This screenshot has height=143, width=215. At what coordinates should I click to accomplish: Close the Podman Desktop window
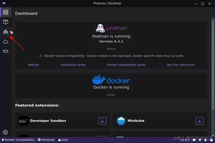[209, 4]
